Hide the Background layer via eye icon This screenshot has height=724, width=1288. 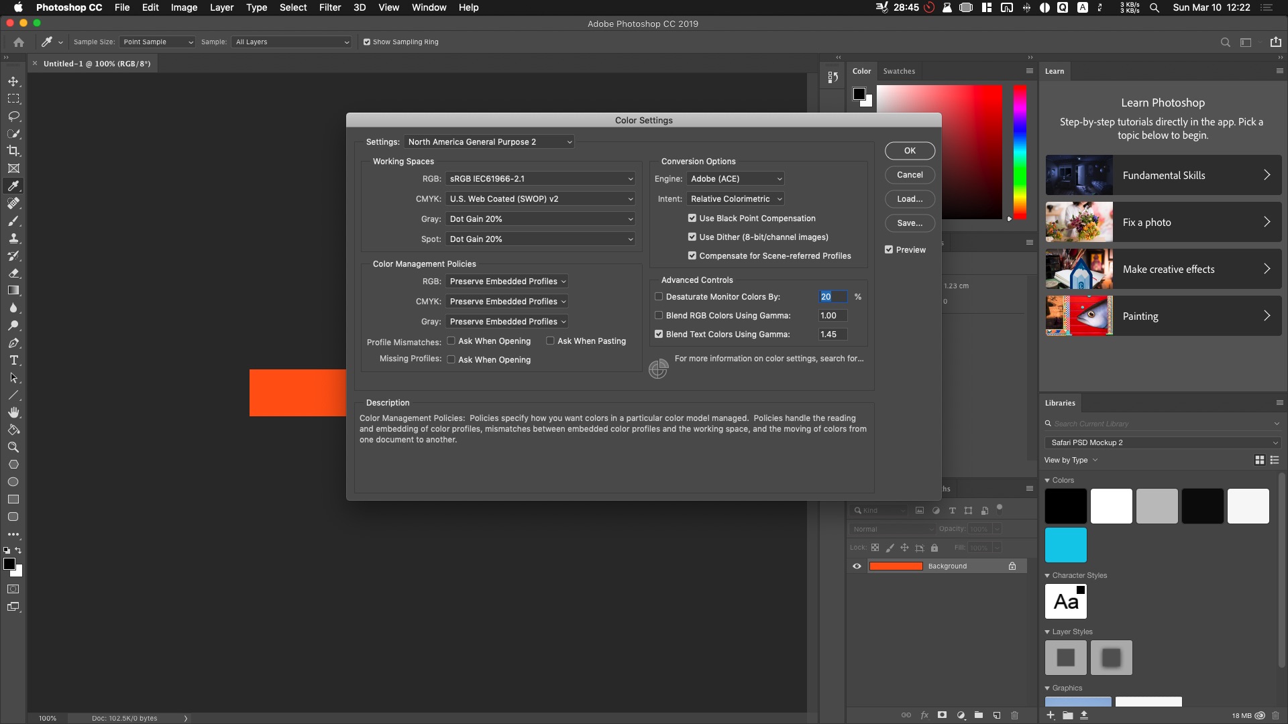click(857, 566)
